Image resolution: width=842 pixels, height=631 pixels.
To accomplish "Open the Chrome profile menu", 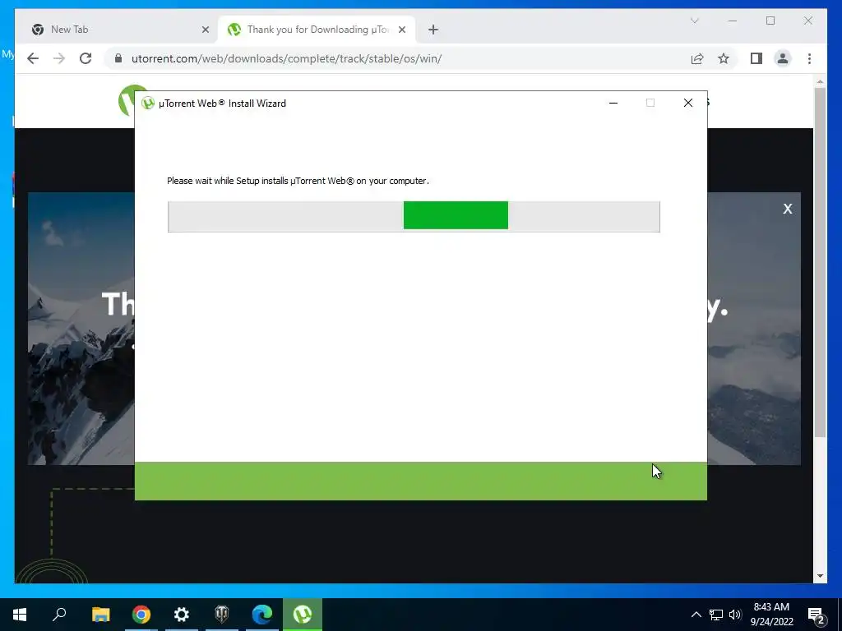I will pos(783,58).
